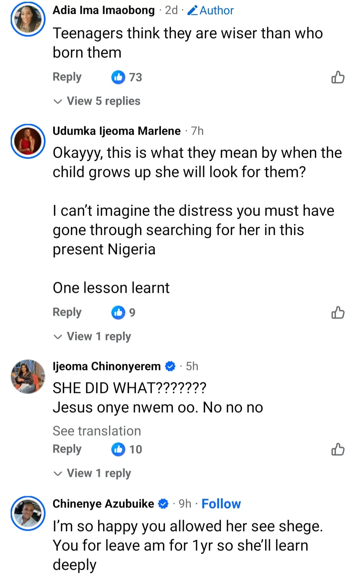Like Adia Ima Imaobong's comment with thumbs-up
This screenshot has height=584, width=359.
pos(338,77)
